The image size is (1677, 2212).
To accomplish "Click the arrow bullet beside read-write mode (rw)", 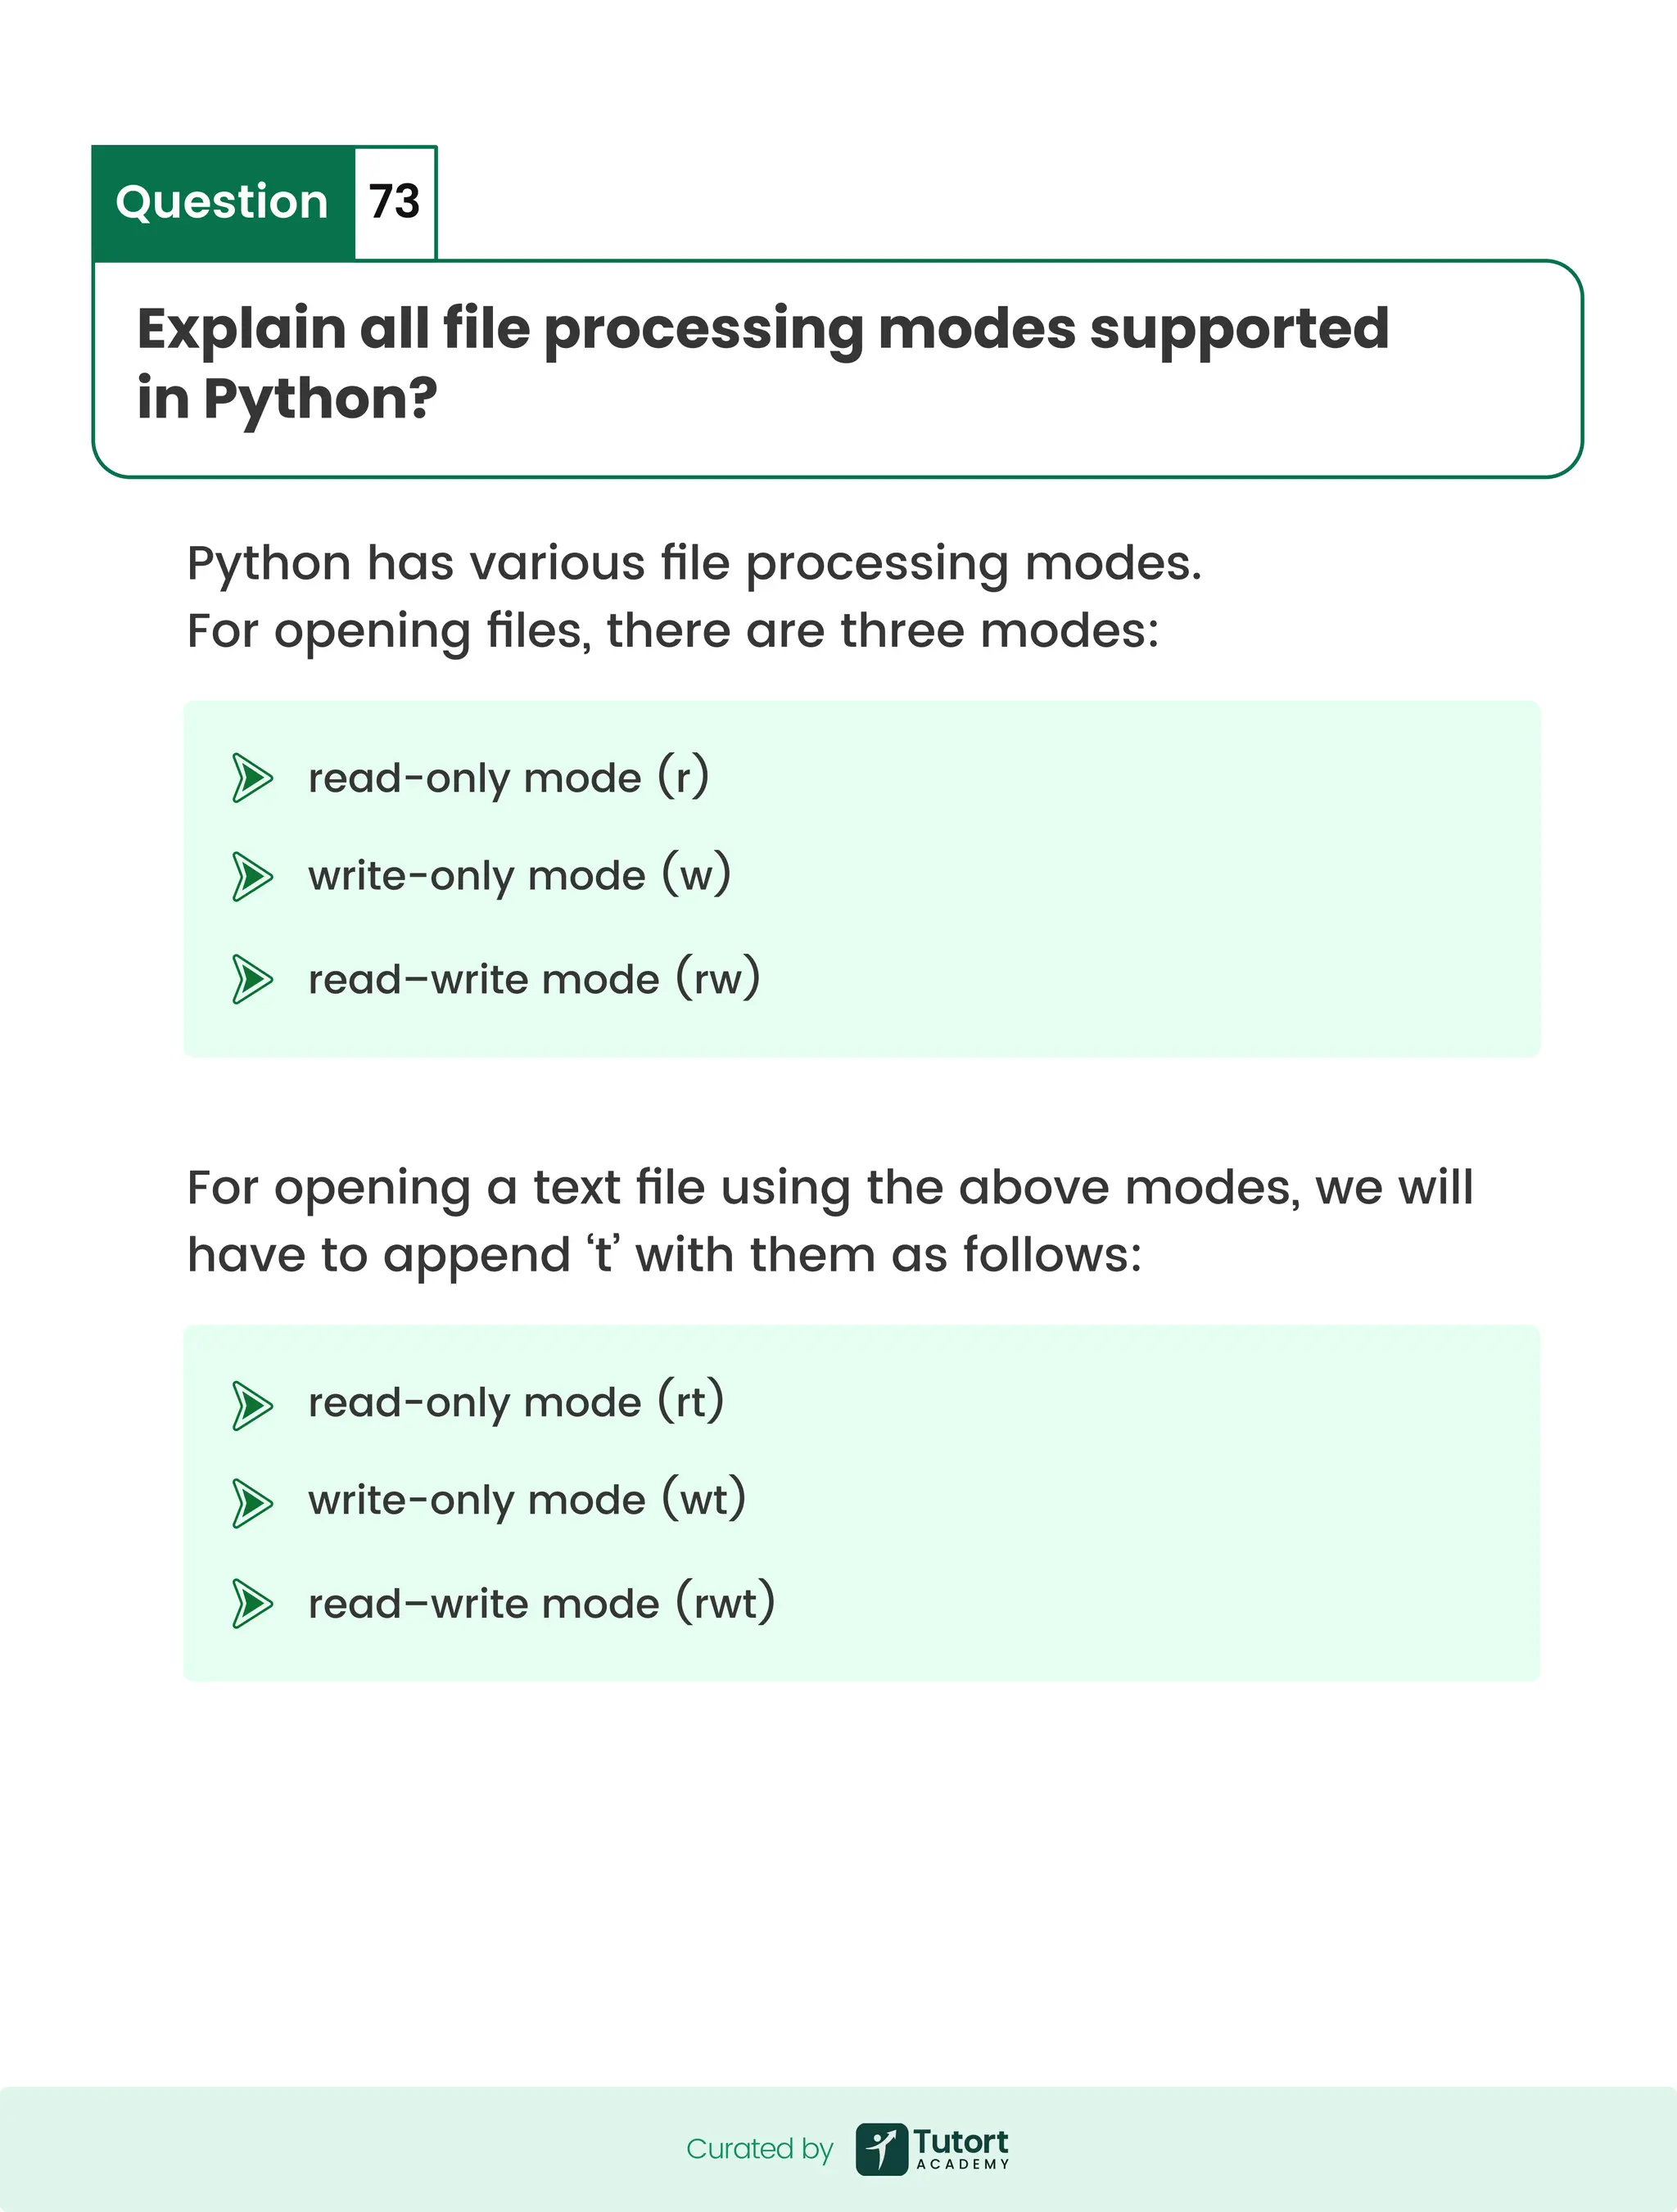I will 252,978.
